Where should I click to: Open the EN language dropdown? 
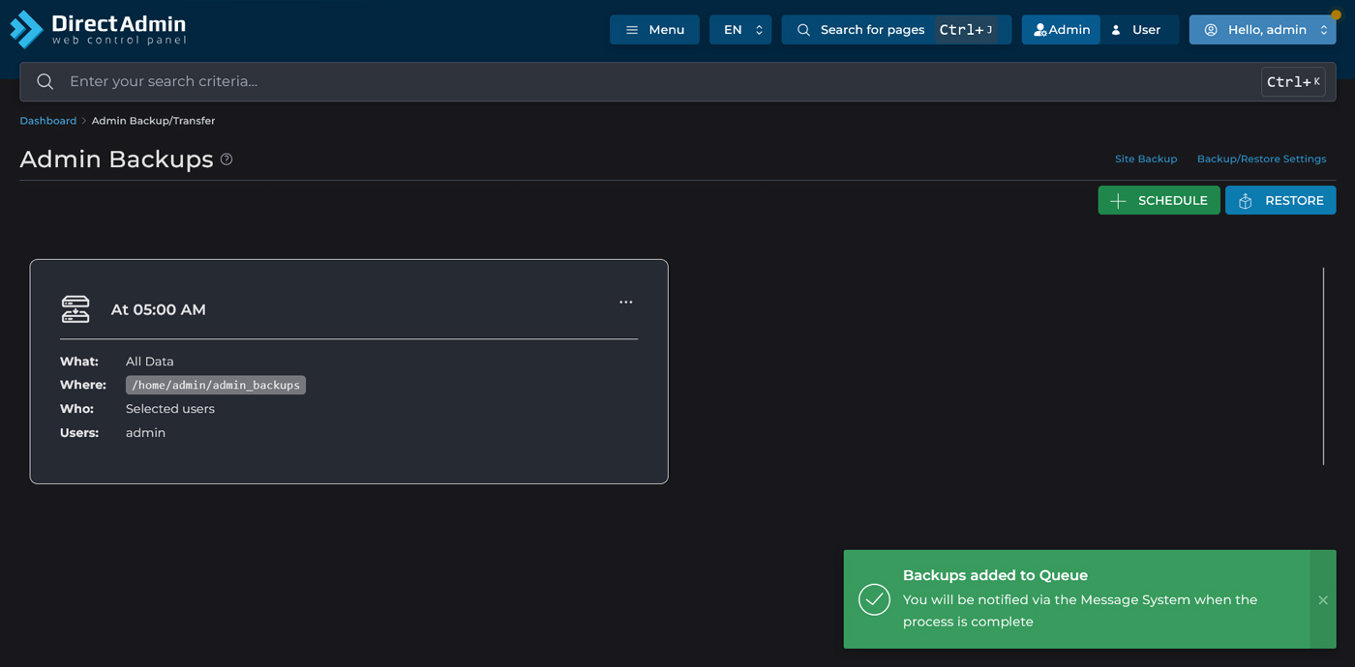pyautogui.click(x=740, y=30)
